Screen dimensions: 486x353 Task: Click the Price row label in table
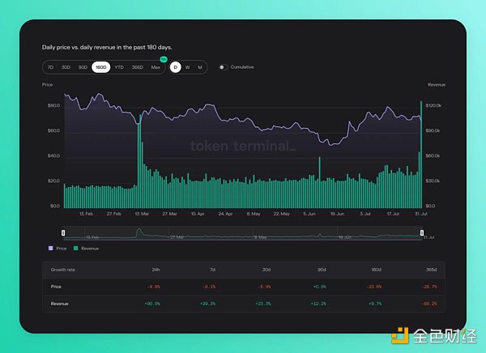56,287
